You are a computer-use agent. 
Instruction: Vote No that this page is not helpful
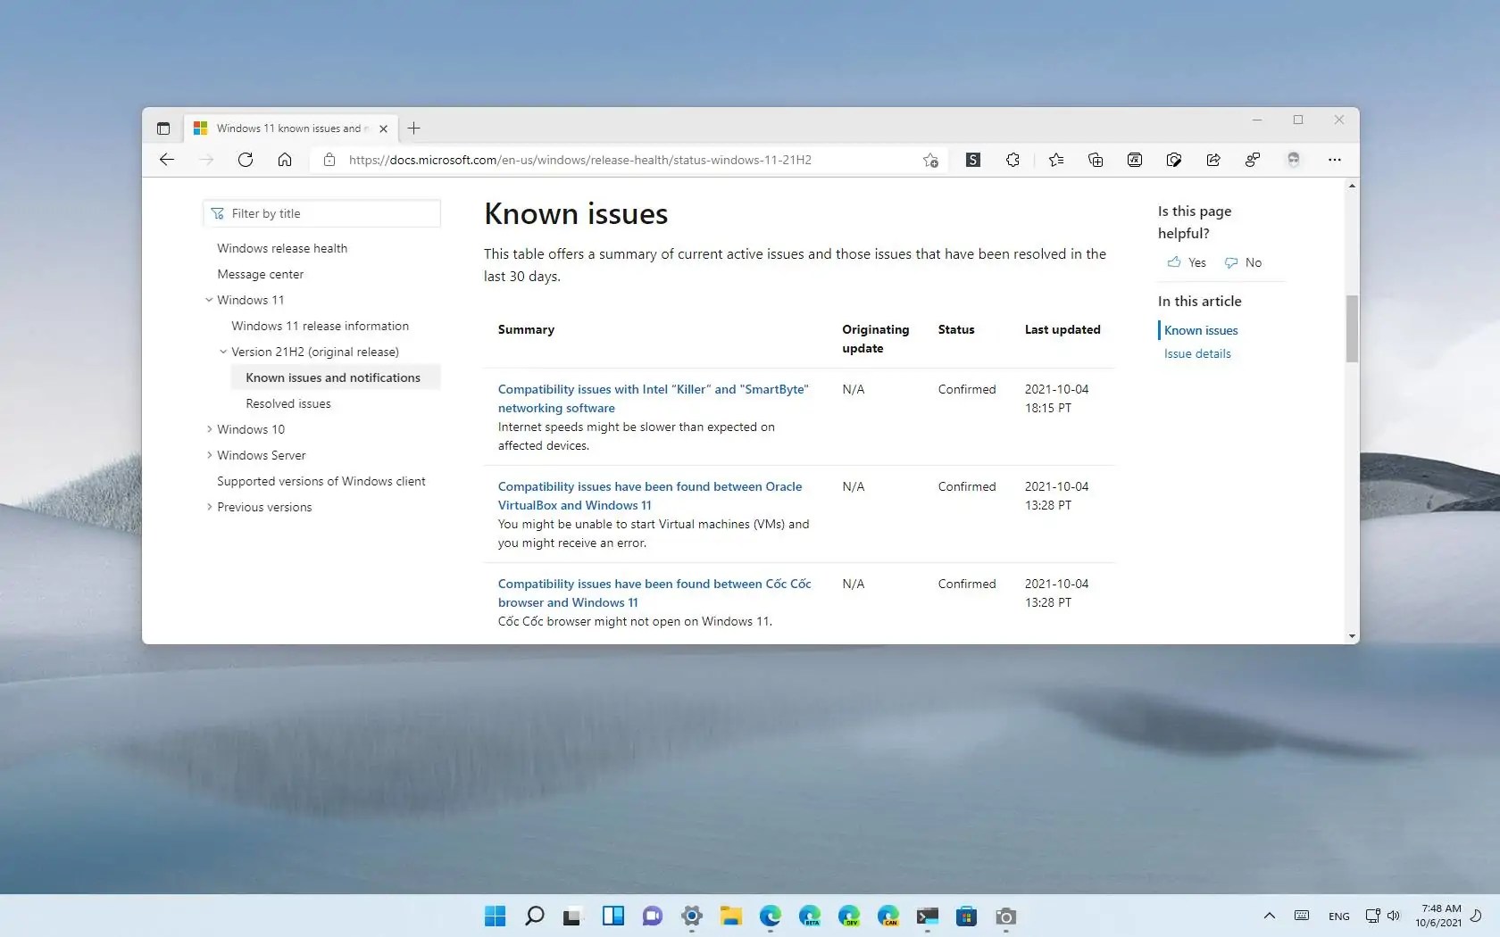tap(1243, 262)
